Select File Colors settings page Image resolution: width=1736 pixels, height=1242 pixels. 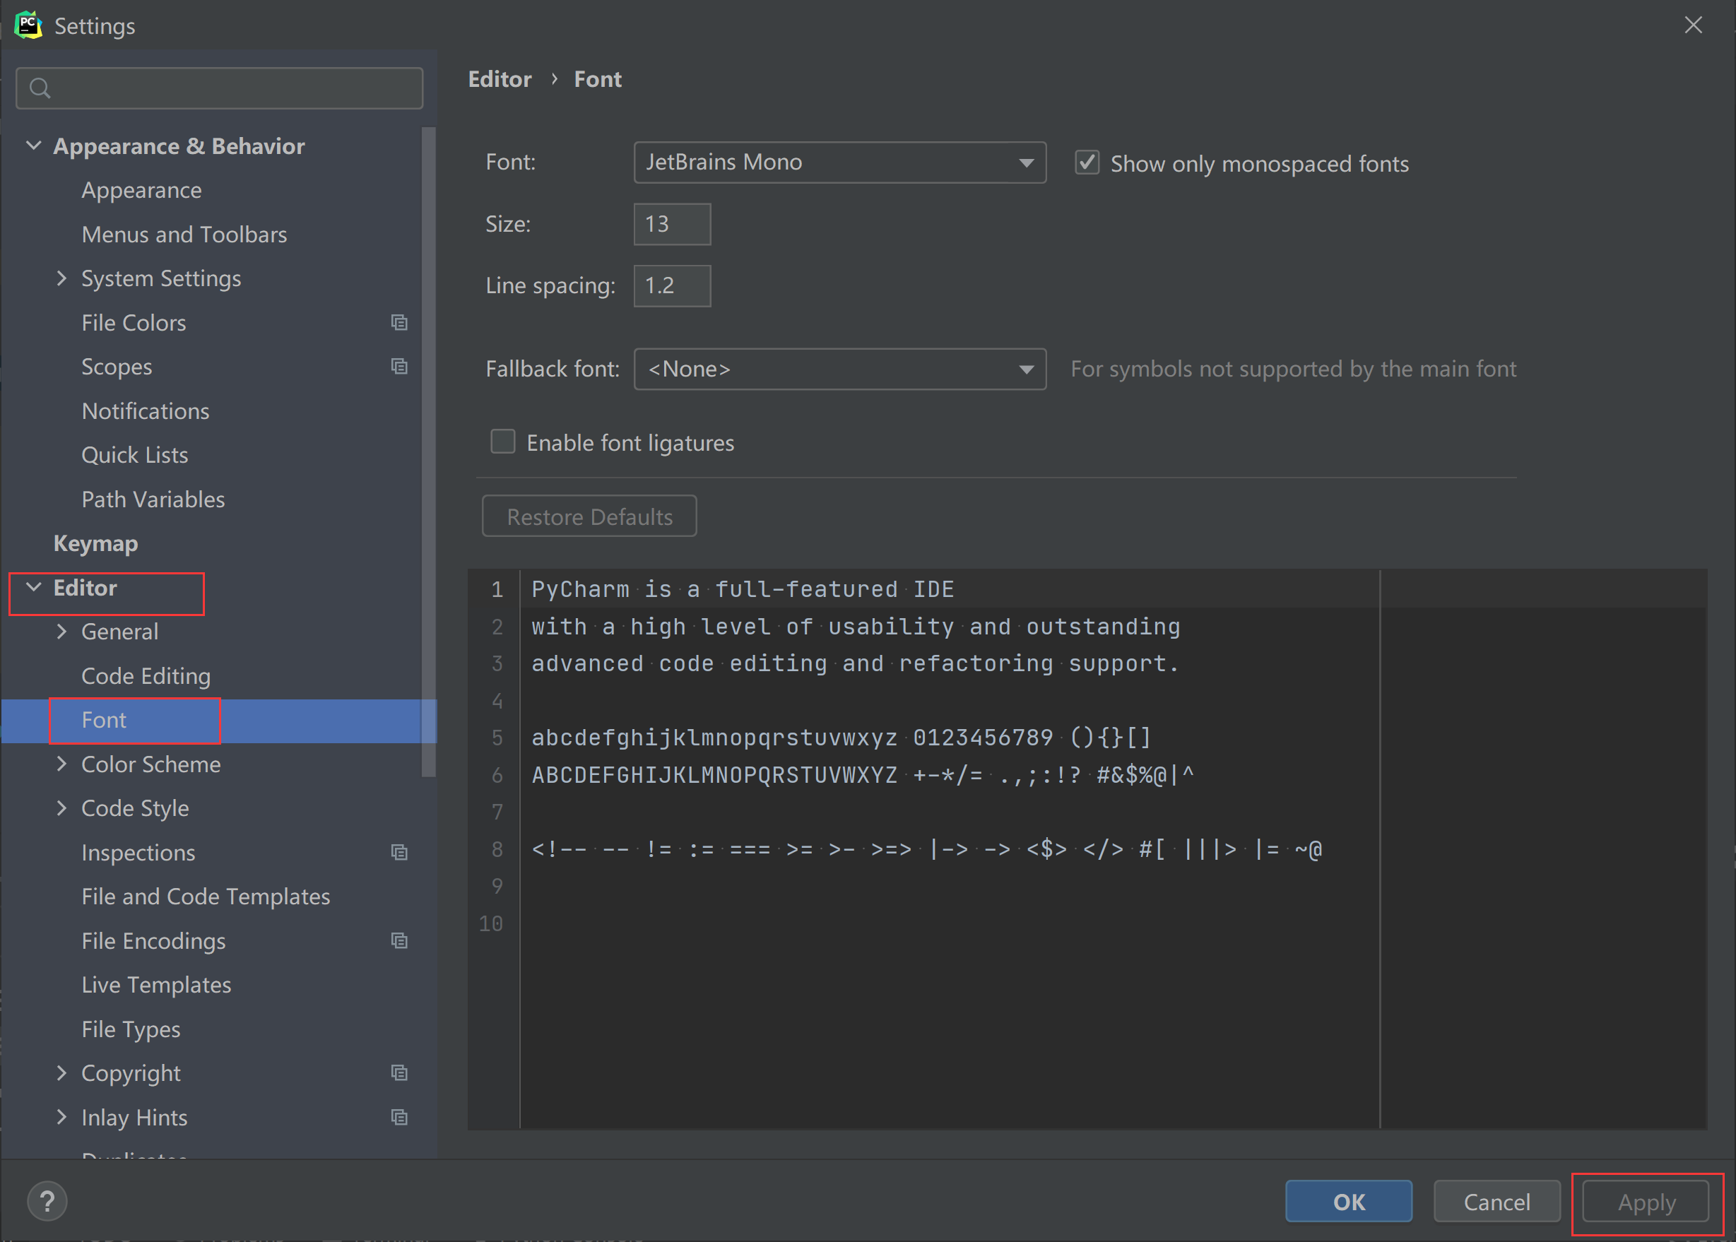[134, 323]
